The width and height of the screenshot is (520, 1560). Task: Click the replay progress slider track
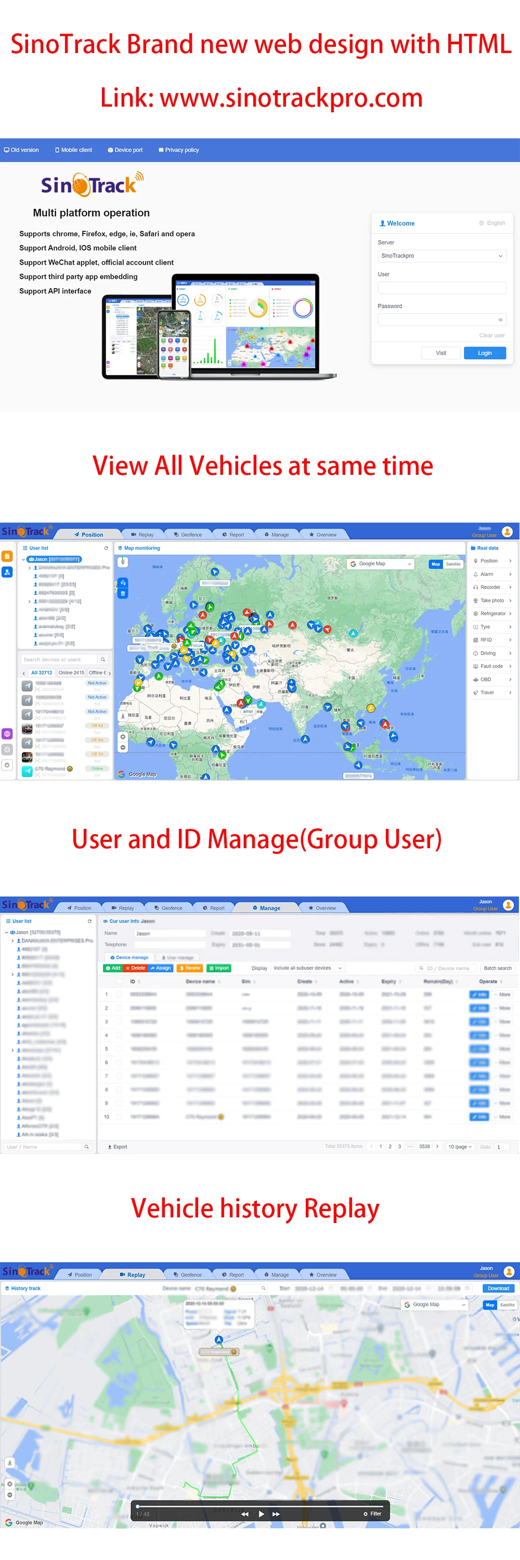coord(261,1505)
